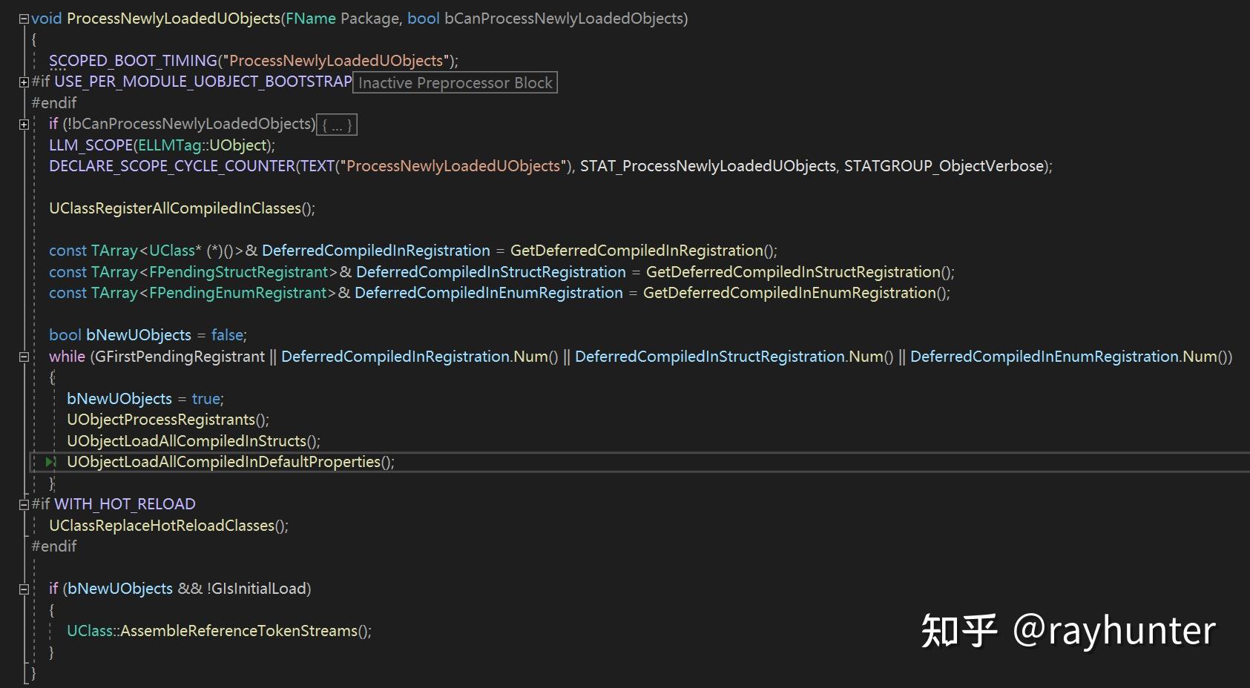Collapse the WITH_HOT_RELOAD preprocessor region
Screen dimensions: 1250x688
[22, 503]
